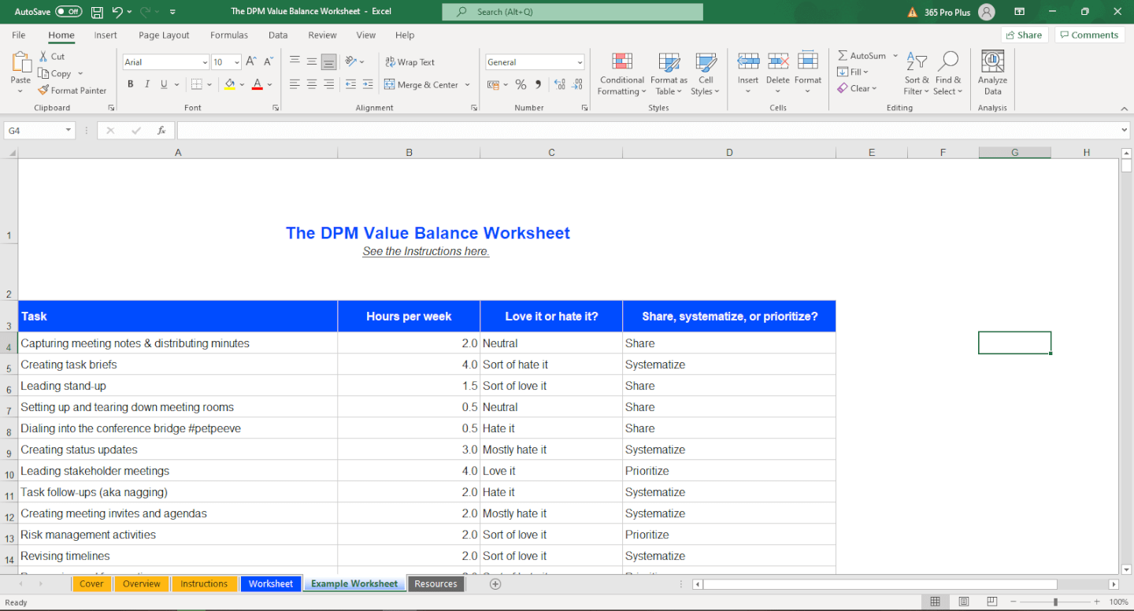
Task: Click the Undo arrow icon
Action: pyautogui.click(x=117, y=12)
